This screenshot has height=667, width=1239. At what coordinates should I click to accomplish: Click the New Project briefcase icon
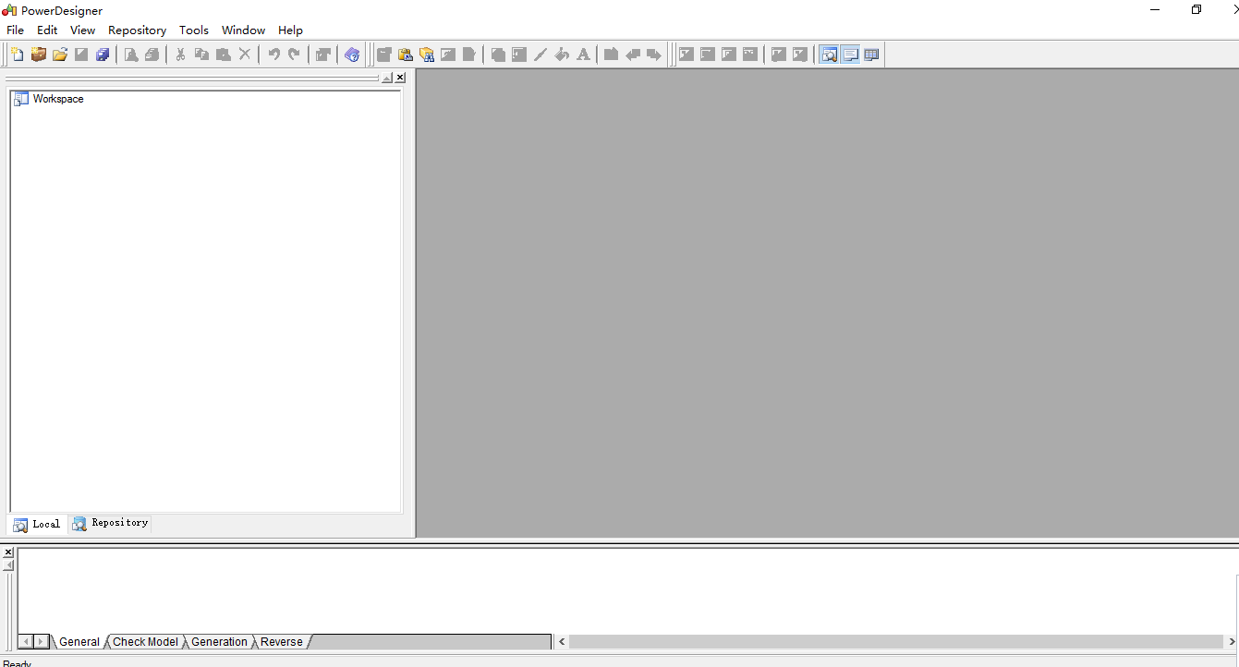(39, 55)
